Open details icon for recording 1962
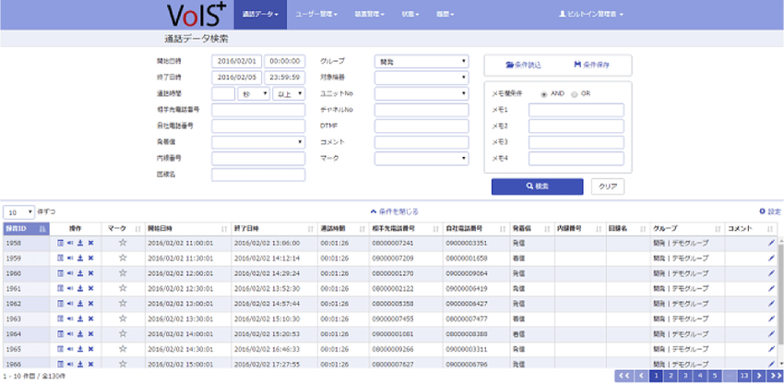Viewport: 784px width, 385px height. (61, 304)
